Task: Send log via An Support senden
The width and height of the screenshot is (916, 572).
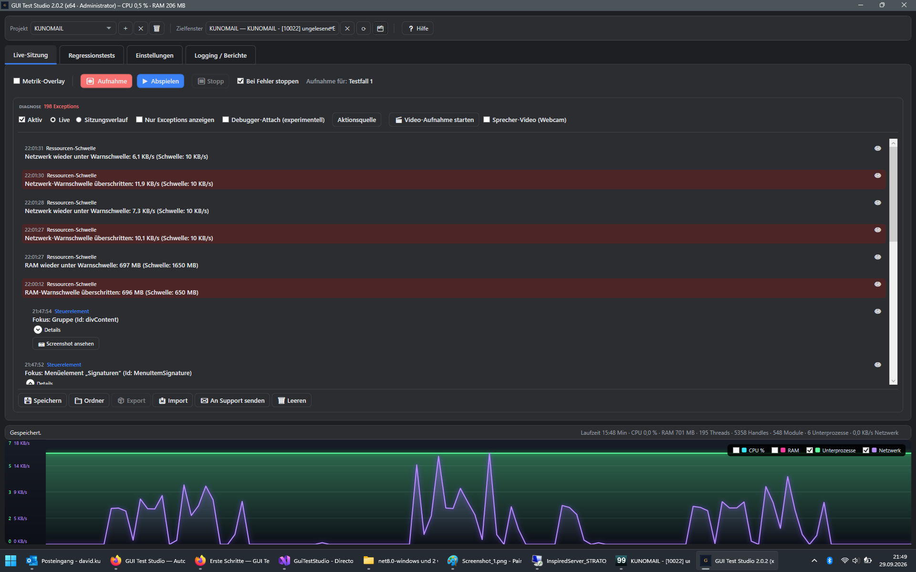Action: [x=232, y=400]
